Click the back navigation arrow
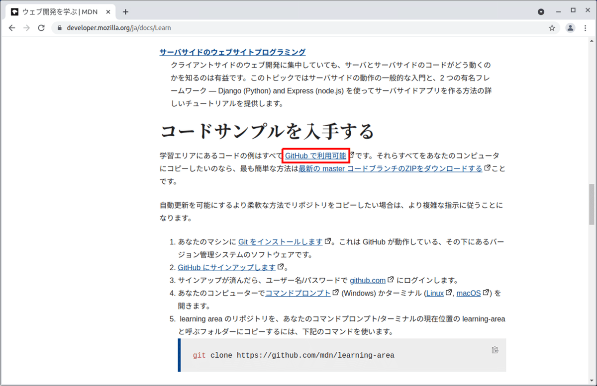The image size is (597, 386). coord(12,28)
